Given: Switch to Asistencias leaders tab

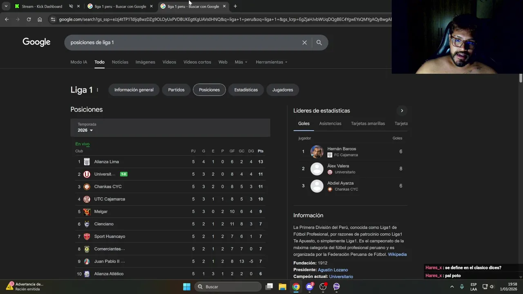Looking at the screenshot, I should point(330,123).
